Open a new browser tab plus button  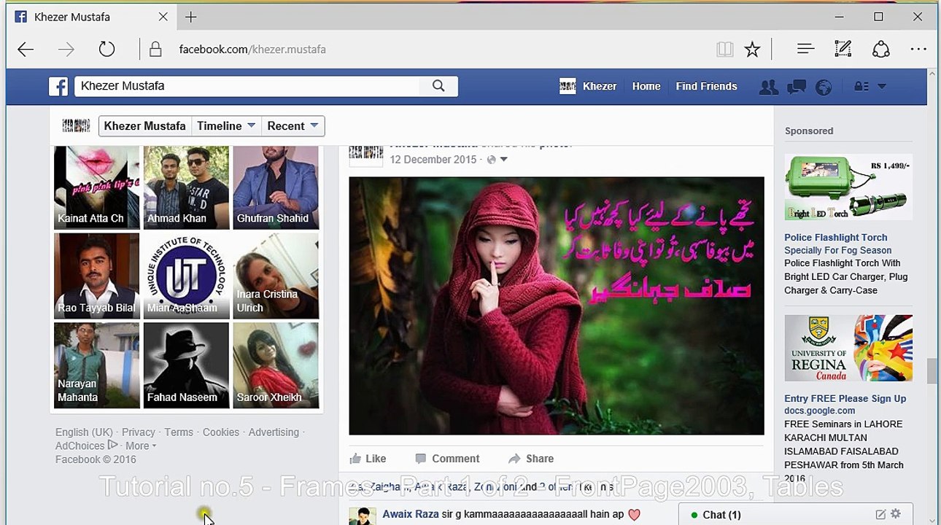(191, 17)
